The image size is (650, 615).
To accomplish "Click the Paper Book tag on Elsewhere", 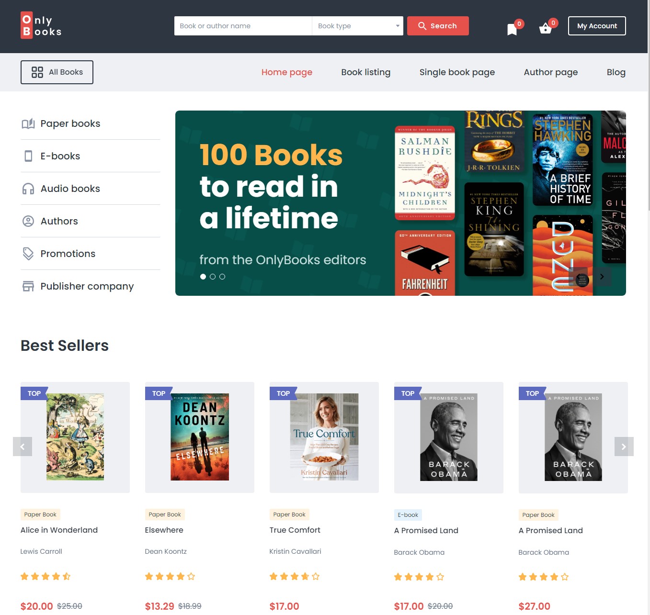I will click(x=165, y=514).
